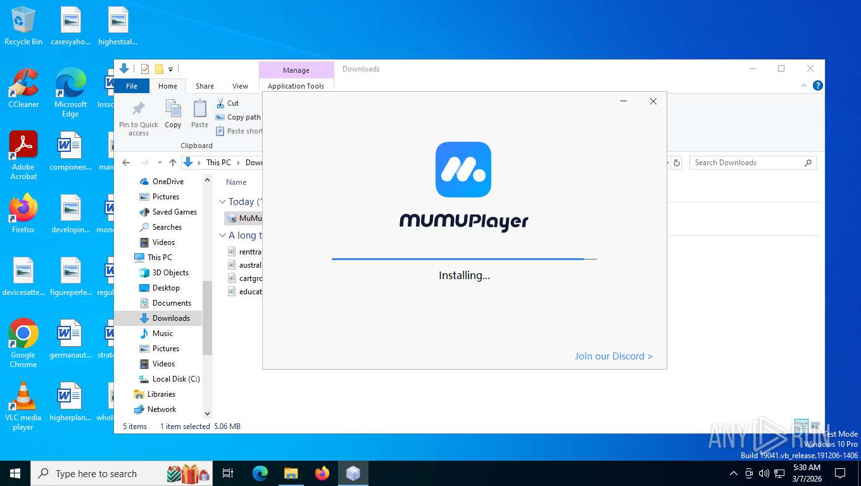Switch to the Share ribbon tab

204,86
